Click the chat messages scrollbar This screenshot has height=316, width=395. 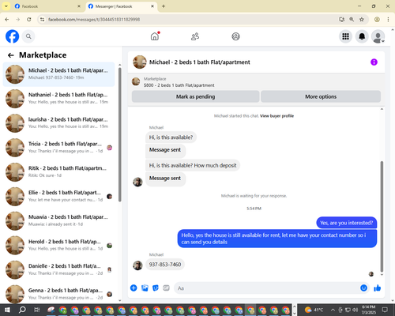pyautogui.click(x=382, y=216)
